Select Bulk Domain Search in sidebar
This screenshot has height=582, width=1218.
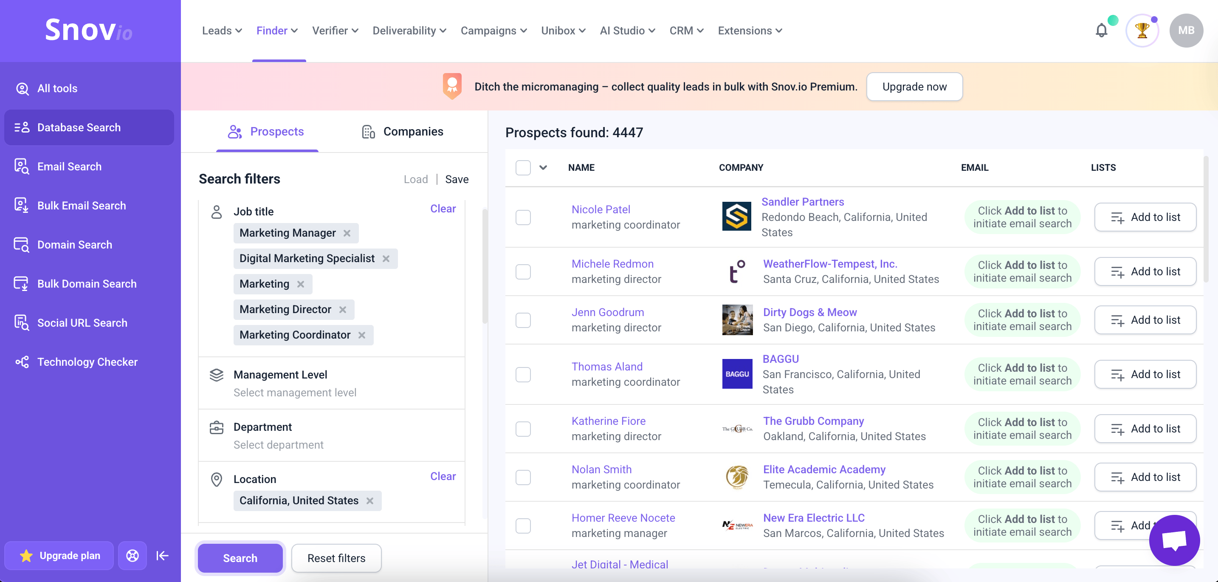pos(87,284)
